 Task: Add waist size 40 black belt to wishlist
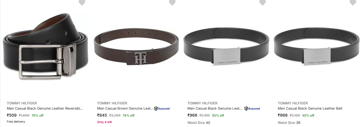(263, 3)
